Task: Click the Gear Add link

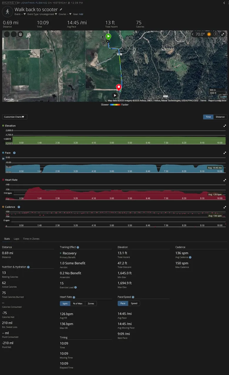Action: 81,14
